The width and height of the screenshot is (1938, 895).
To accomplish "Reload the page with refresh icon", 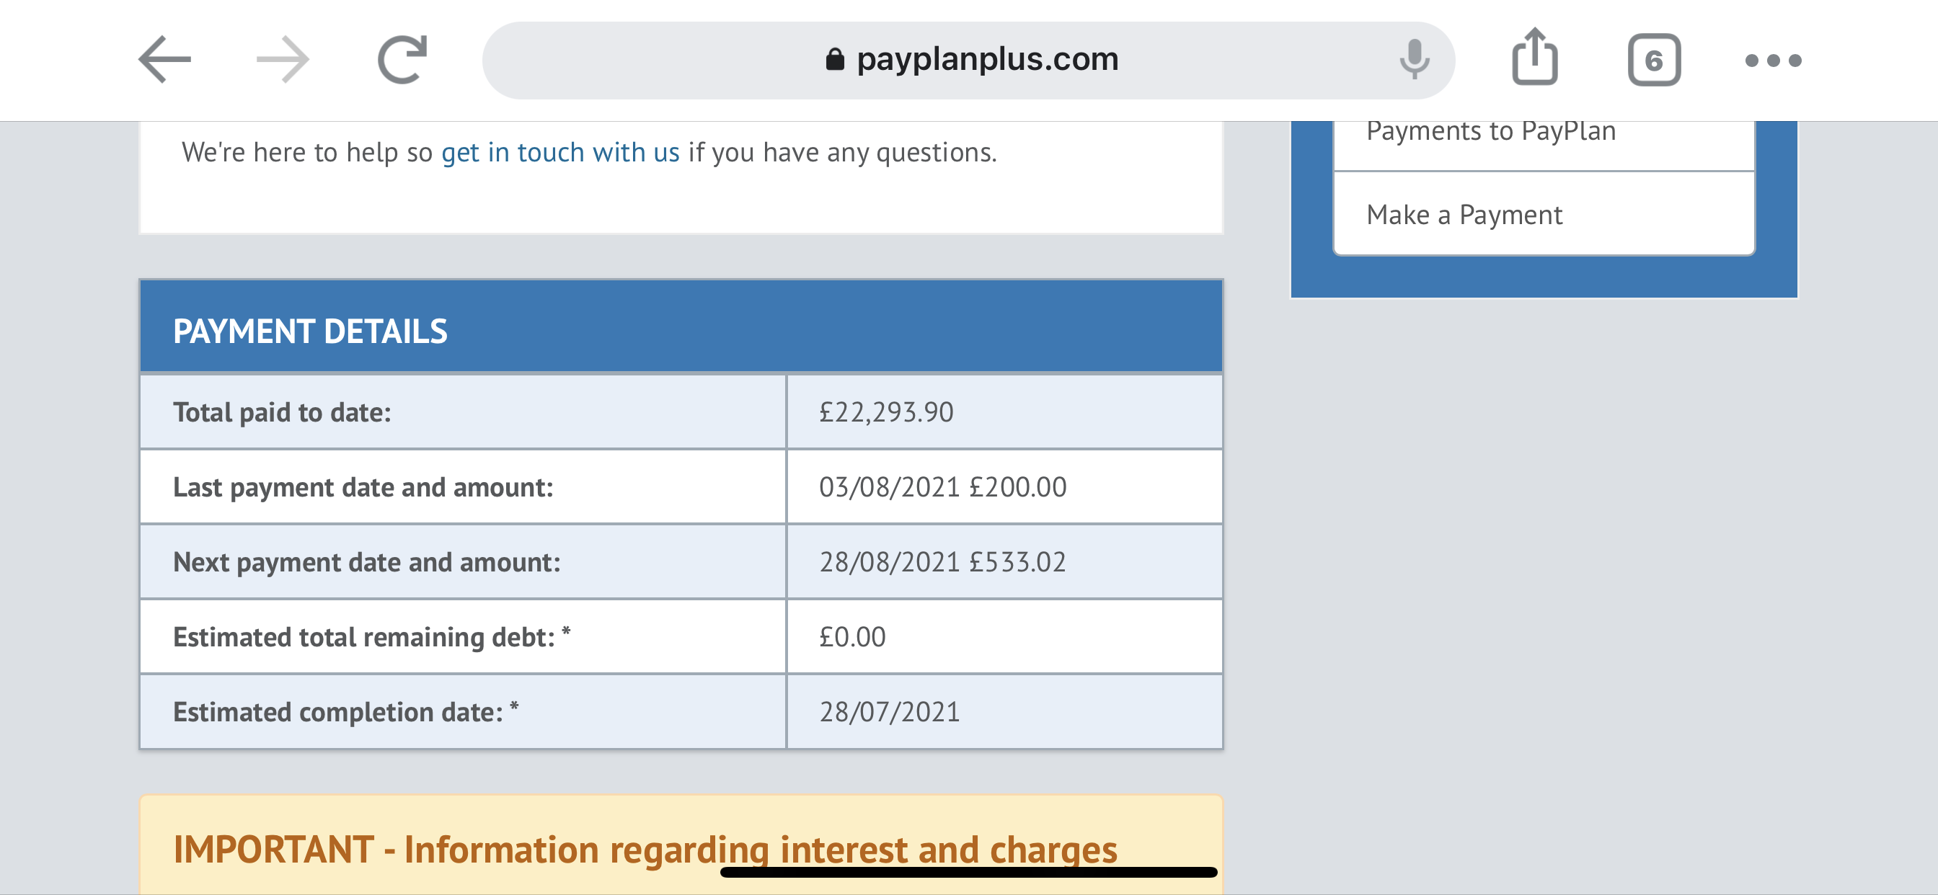I will pos(402,59).
